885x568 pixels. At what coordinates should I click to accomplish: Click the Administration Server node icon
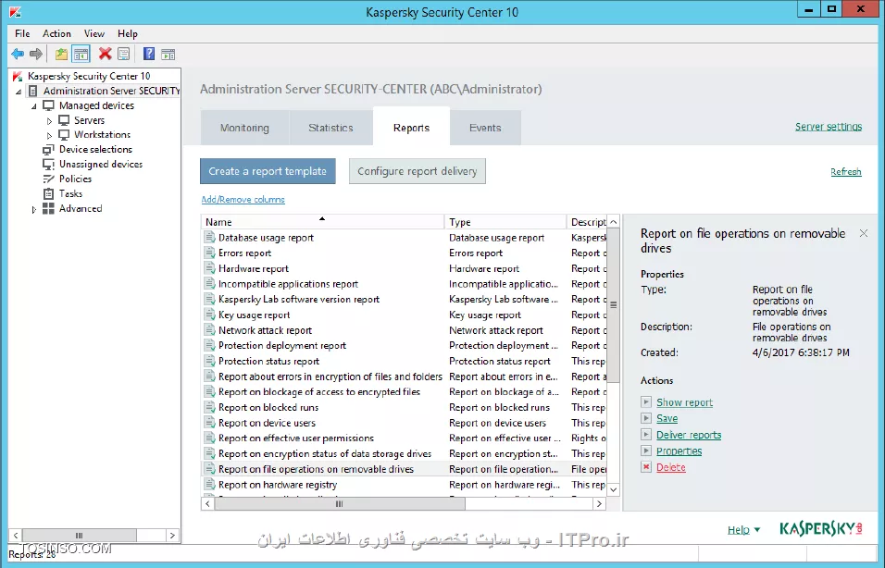click(33, 91)
